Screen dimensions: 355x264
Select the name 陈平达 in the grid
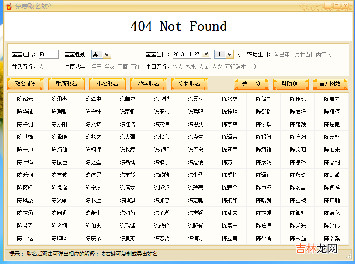[x=25, y=239]
